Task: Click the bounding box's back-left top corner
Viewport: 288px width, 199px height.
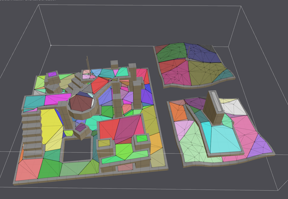Action: click(50, 45)
